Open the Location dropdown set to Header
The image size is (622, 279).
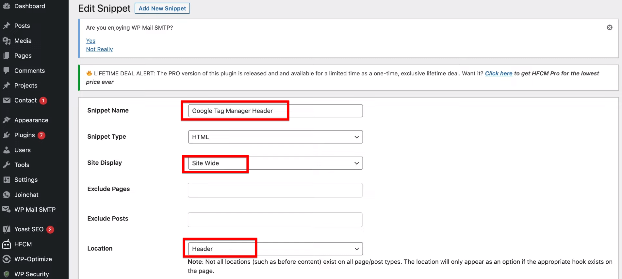pyautogui.click(x=275, y=249)
